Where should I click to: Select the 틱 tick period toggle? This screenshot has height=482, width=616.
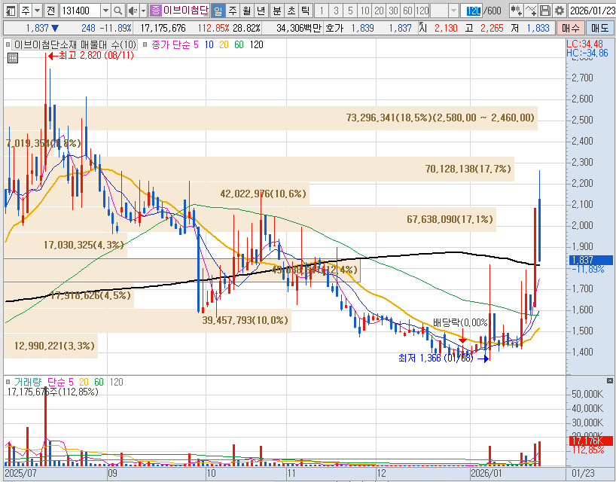[x=305, y=11]
